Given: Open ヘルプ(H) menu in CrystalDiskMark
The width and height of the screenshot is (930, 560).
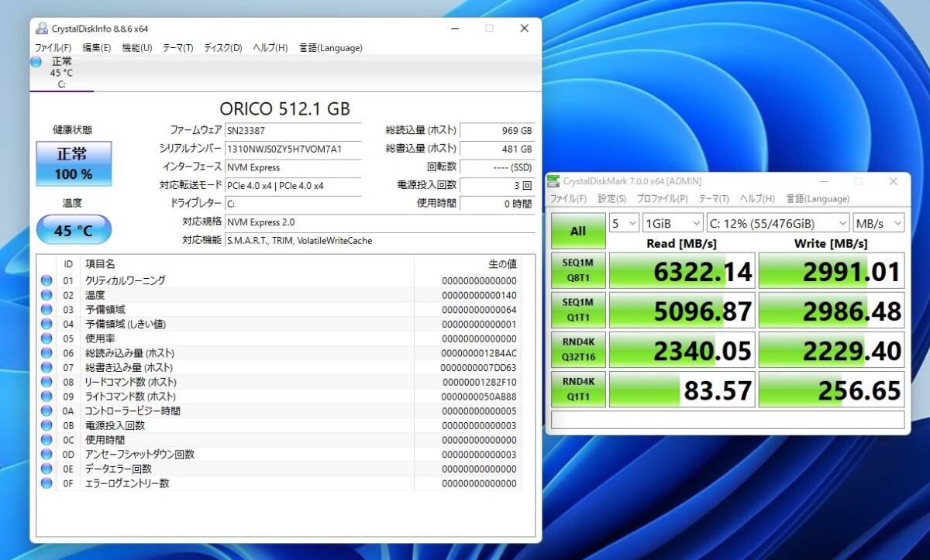Looking at the screenshot, I should coord(757,199).
